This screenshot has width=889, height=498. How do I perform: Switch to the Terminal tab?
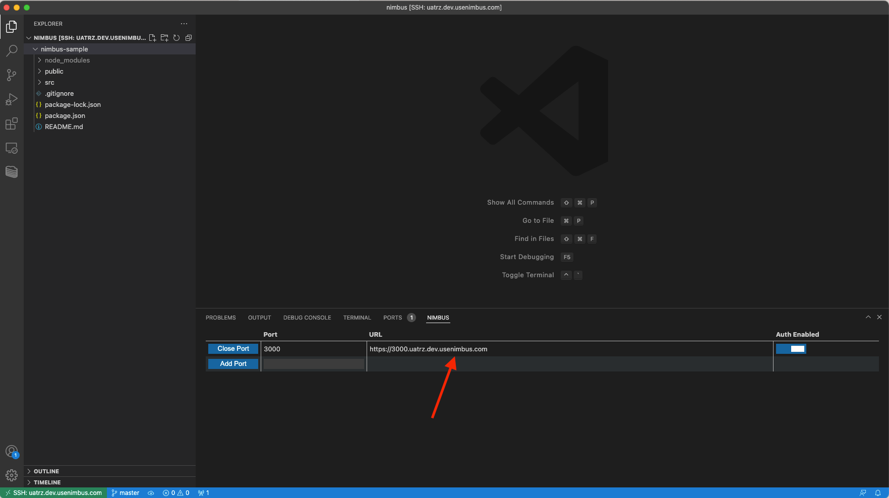click(x=357, y=318)
